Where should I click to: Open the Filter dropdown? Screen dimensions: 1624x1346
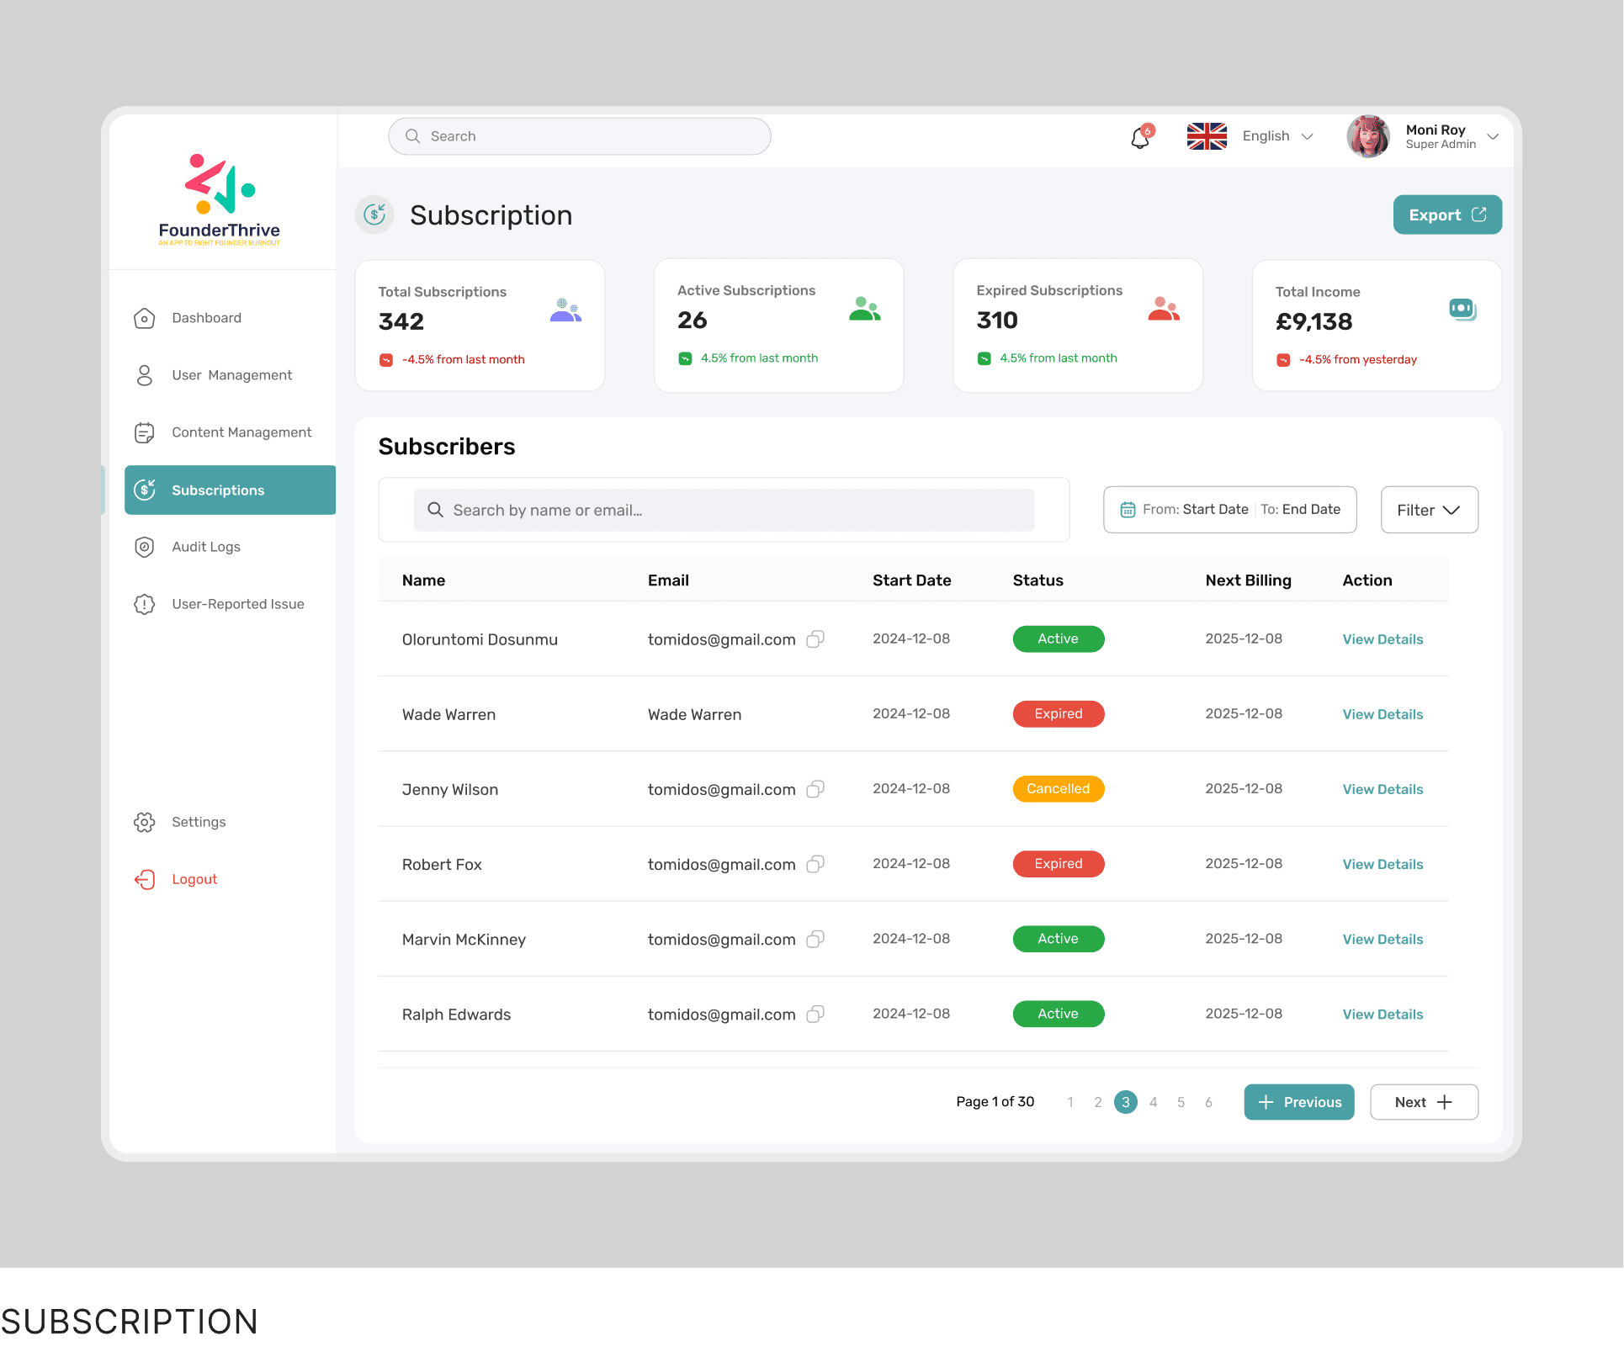pyautogui.click(x=1429, y=510)
